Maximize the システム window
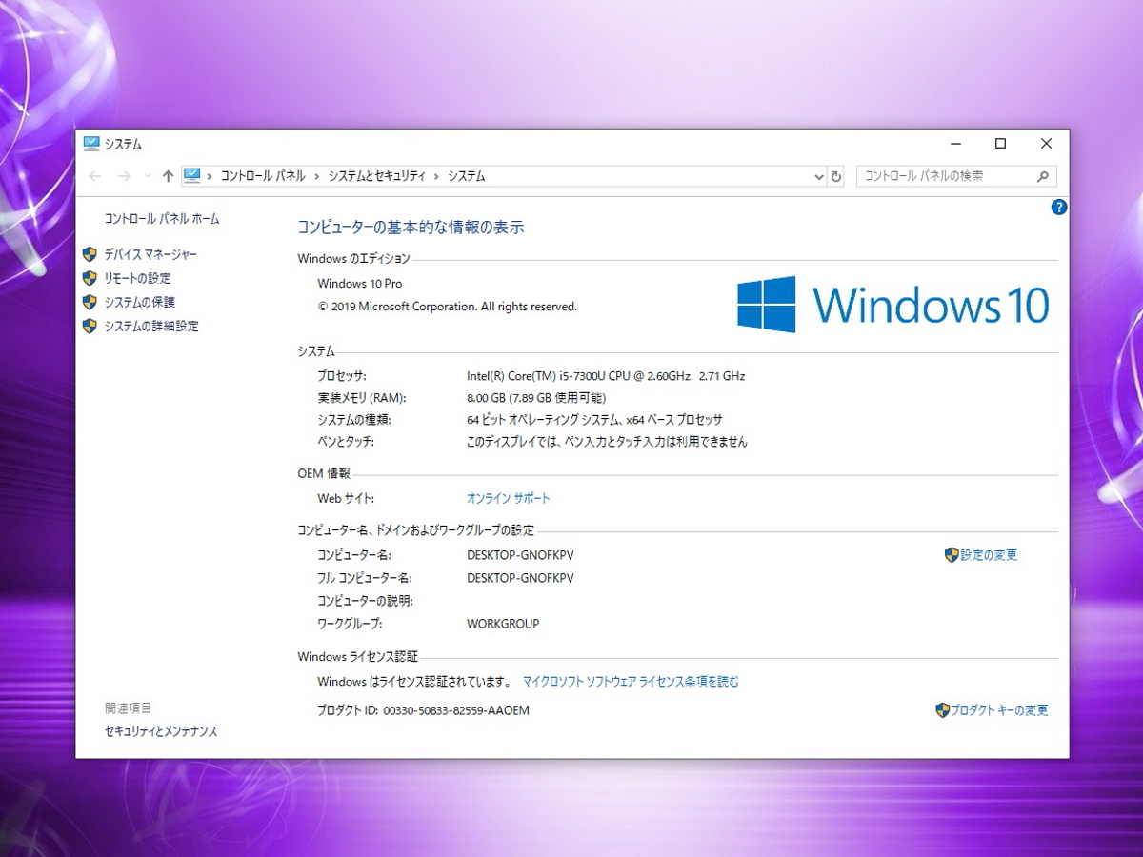The height and width of the screenshot is (857, 1143). click(x=1000, y=144)
